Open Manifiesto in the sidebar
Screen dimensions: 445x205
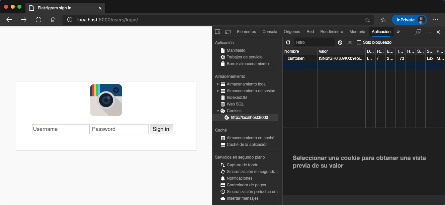(x=236, y=50)
